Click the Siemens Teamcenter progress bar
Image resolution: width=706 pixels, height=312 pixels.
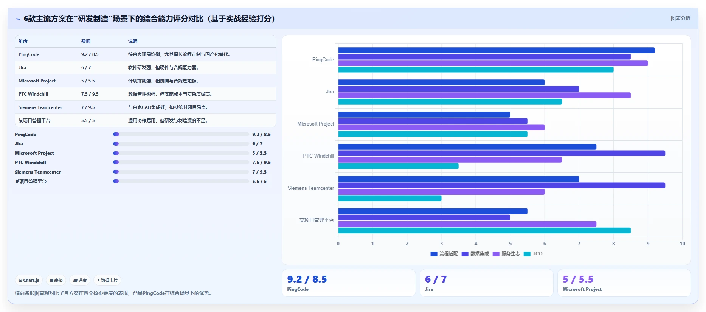click(181, 172)
